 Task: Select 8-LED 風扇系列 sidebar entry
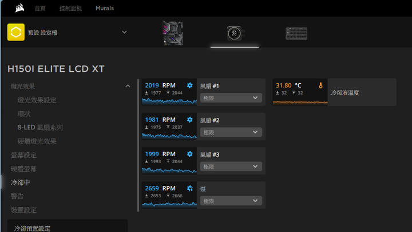pos(40,128)
